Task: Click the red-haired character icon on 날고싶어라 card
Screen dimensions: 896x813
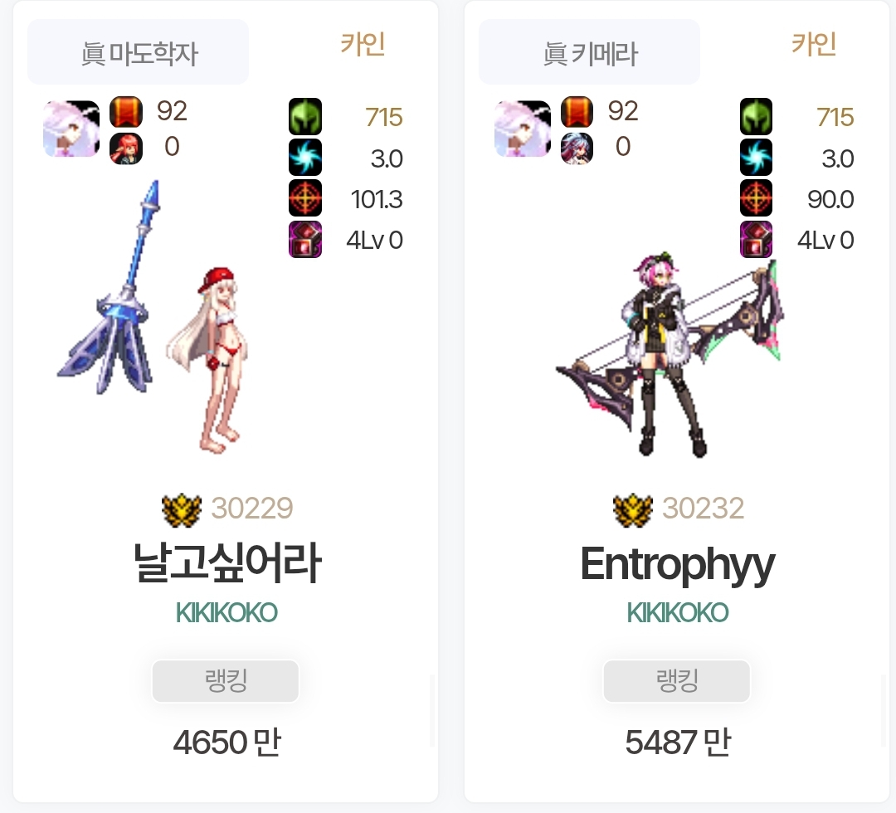Action: pyautogui.click(x=126, y=148)
